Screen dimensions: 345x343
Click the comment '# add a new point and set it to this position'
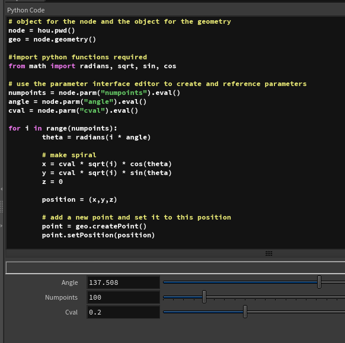(x=136, y=217)
